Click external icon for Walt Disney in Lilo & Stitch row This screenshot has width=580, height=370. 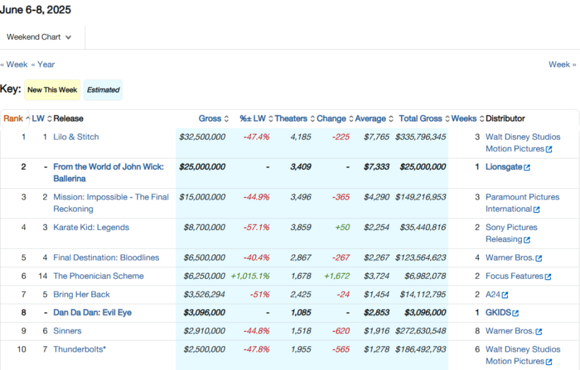point(549,149)
